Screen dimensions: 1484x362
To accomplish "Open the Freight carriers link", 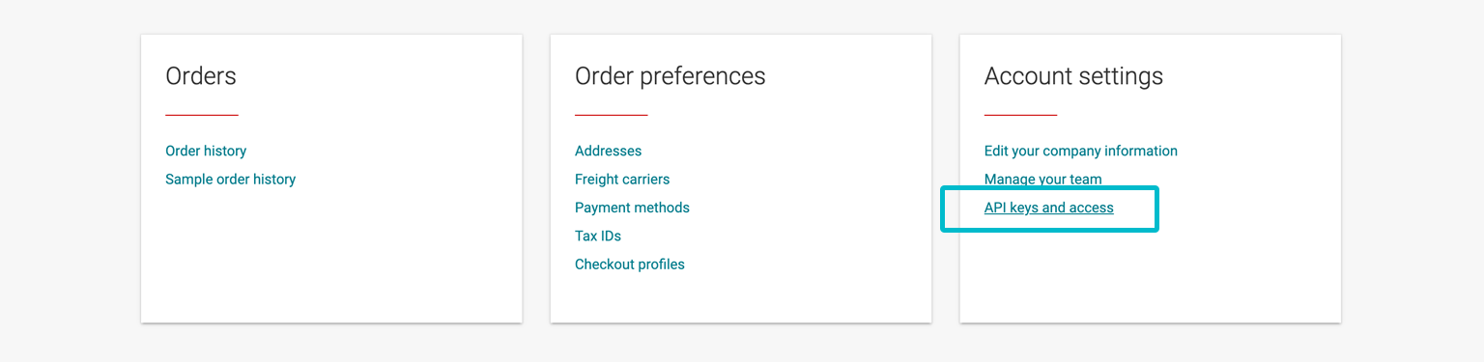I will [622, 179].
